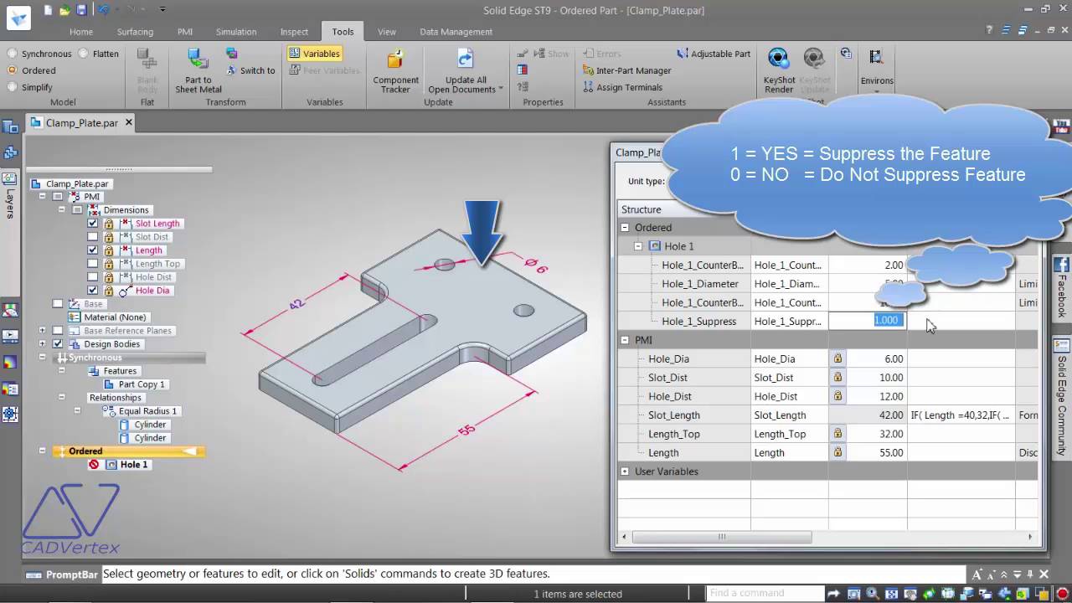Check the Slot Dist dimension checkbox
Viewport: 1072px width, 603px height.
[93, 237]
